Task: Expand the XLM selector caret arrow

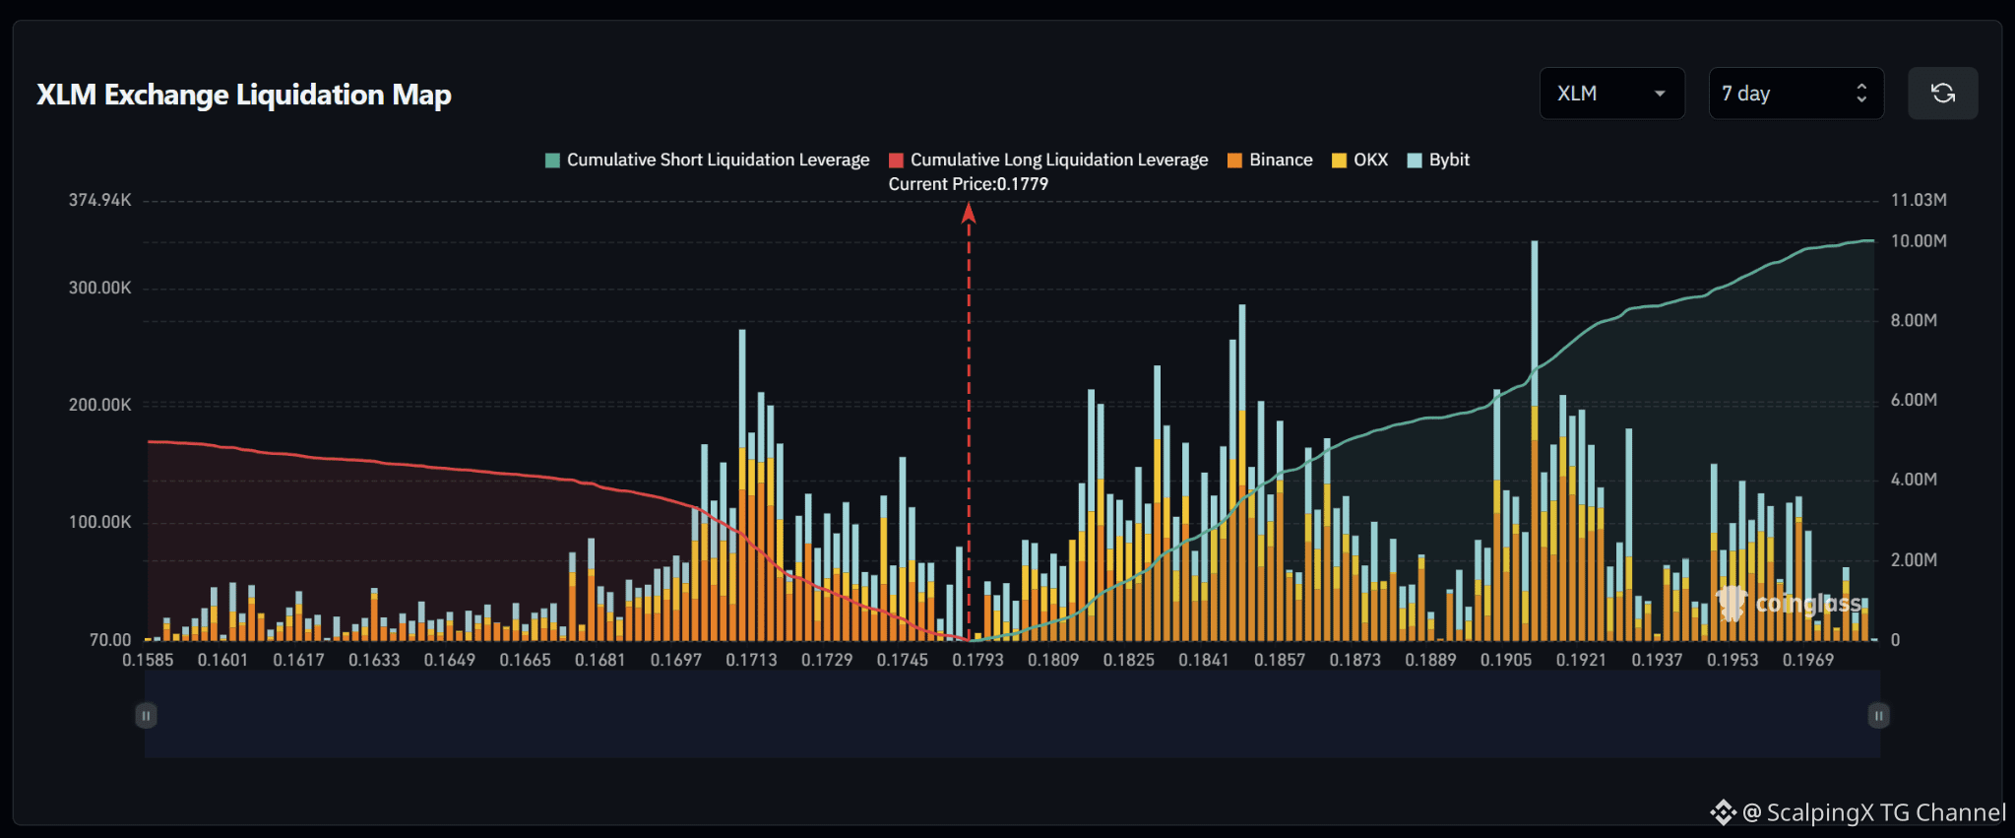Action: (1660, 94)
